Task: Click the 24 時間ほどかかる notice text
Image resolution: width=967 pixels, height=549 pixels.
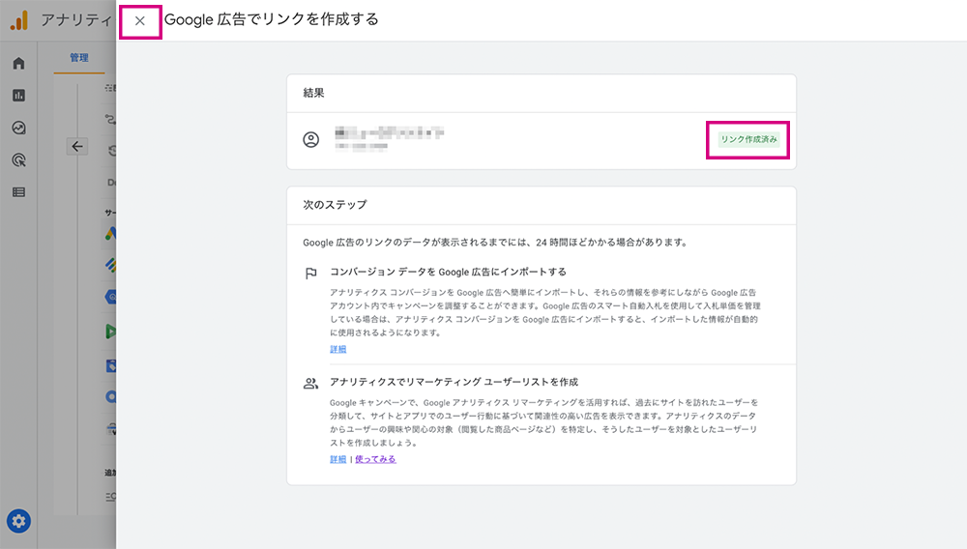Action: click(495, 243)
